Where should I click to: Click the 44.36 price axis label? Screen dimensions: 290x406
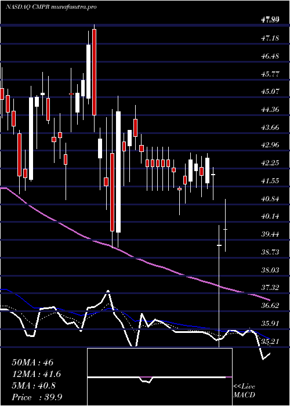[270, 109]
